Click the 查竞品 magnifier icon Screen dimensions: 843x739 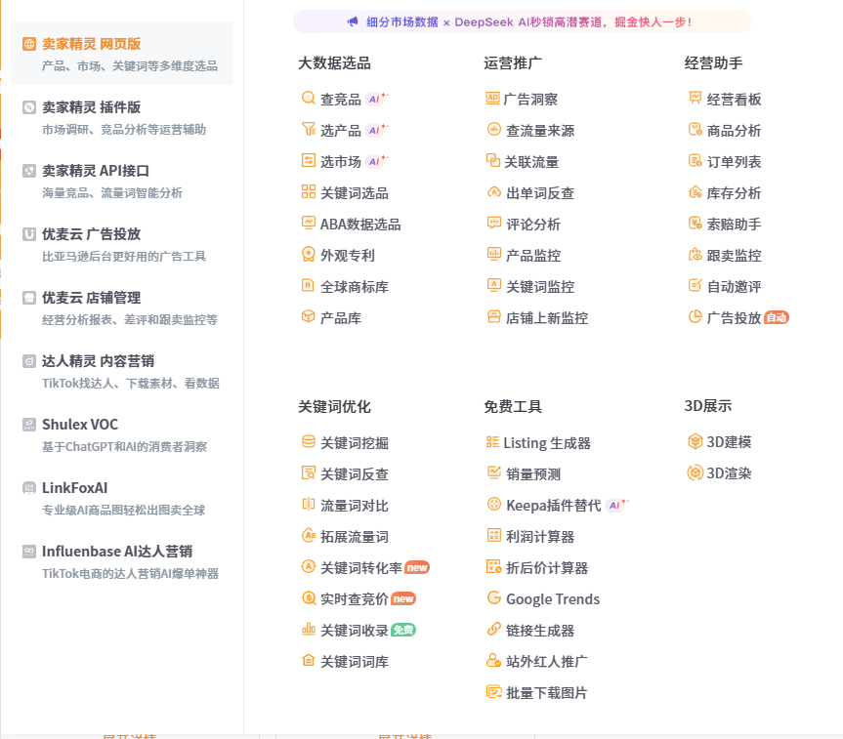click(x=309, y=99)
